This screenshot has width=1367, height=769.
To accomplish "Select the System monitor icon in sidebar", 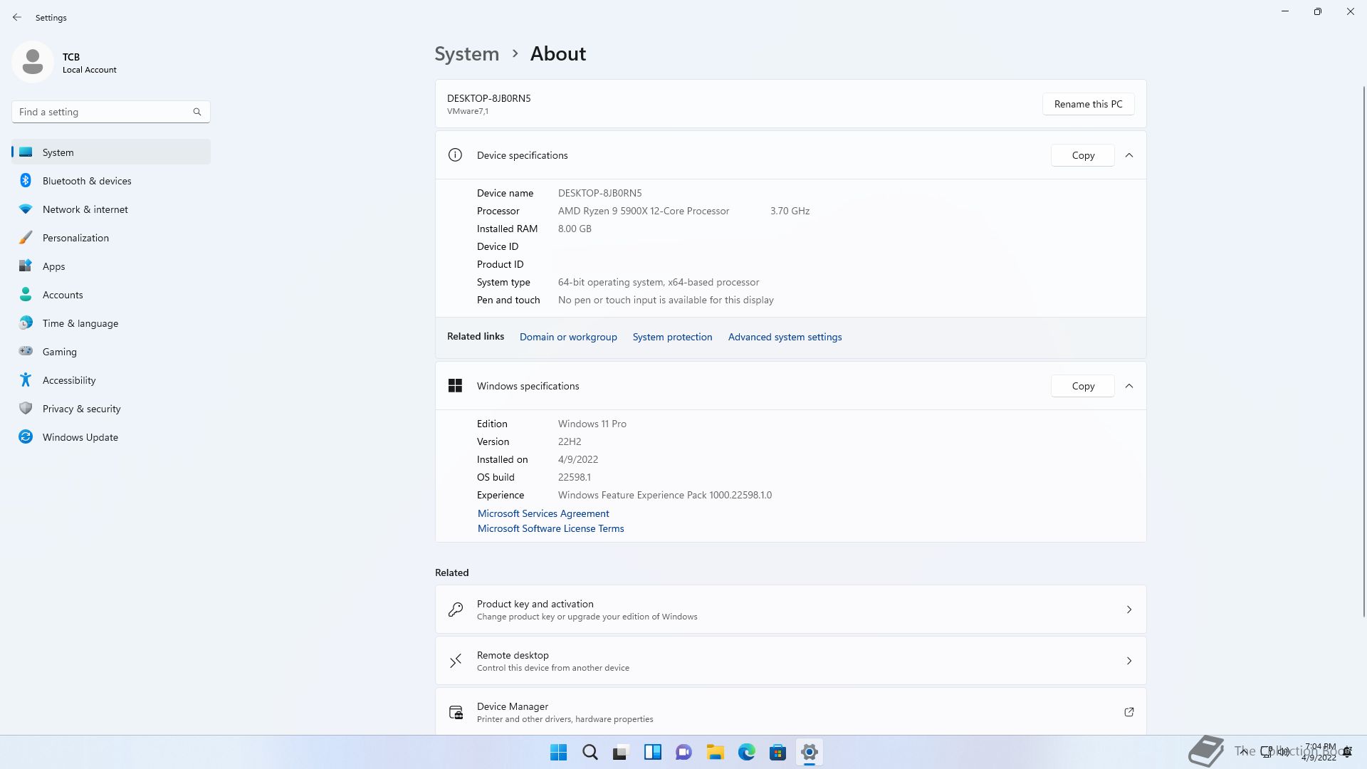I will coord(26,152).
